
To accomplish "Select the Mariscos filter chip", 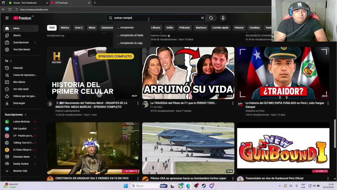I will coord(201,27).
